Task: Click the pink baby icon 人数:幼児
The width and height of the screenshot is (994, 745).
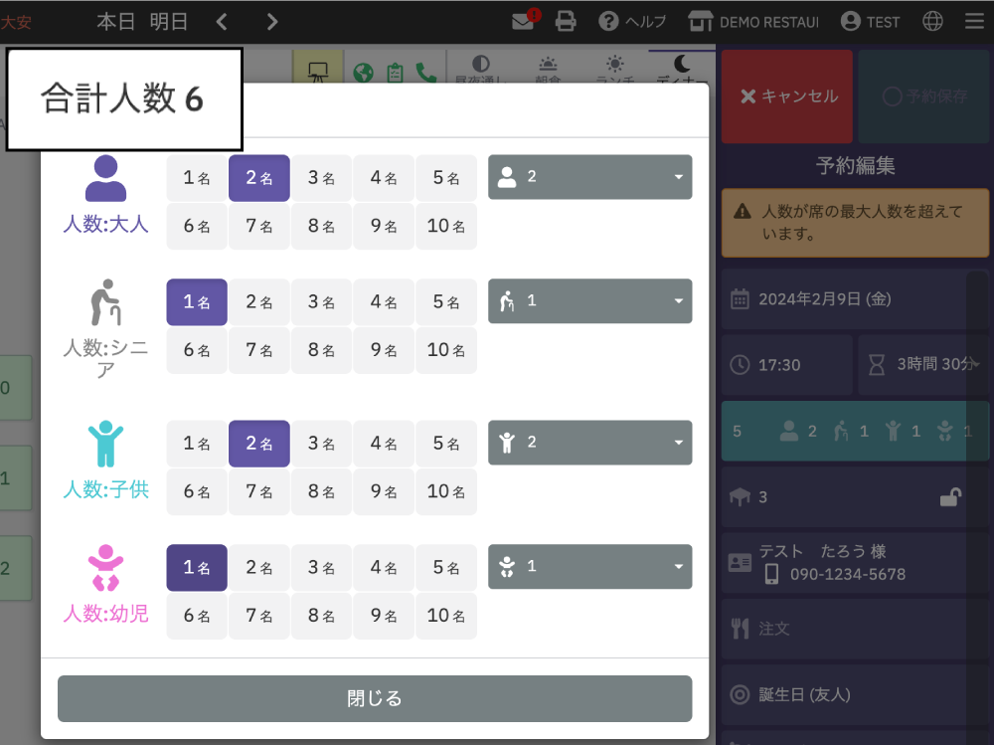Action: (106, 567)
